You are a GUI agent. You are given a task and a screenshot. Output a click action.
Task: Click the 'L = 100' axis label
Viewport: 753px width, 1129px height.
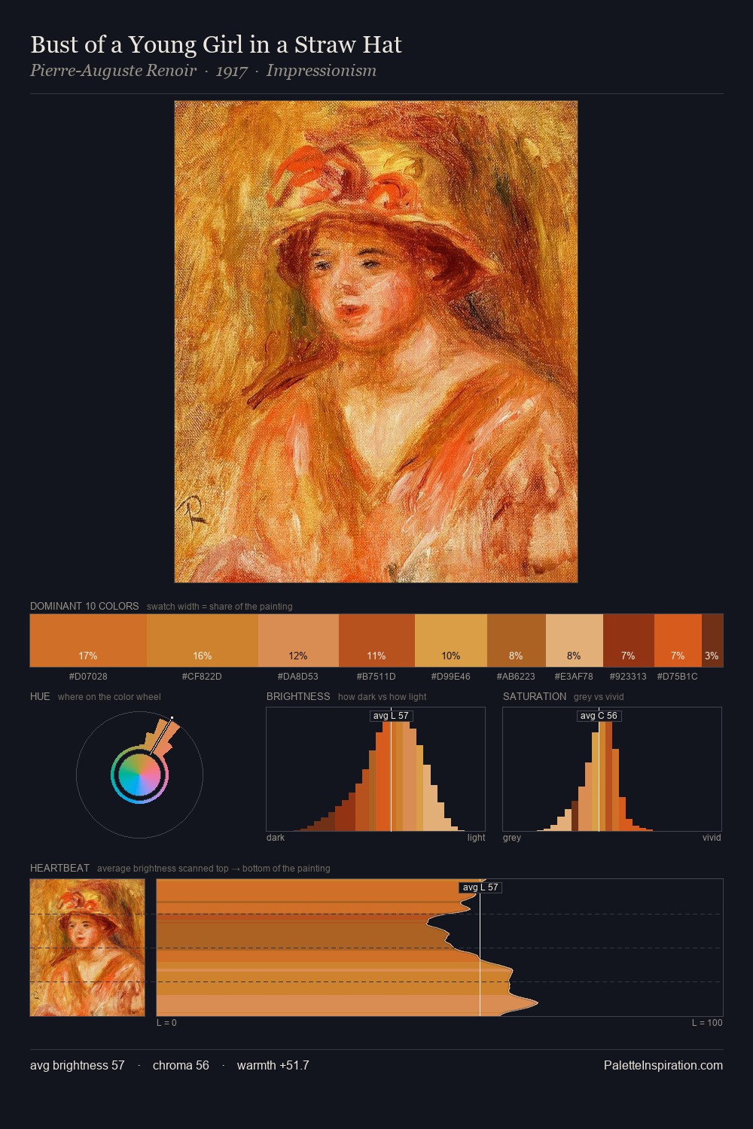707,1023
